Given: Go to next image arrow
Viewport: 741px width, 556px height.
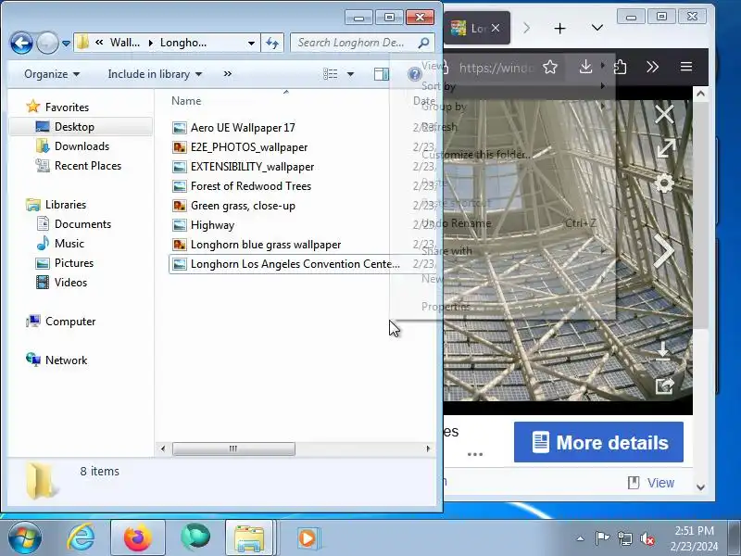Looking at the screenshot, I should [x=664, y=250].
